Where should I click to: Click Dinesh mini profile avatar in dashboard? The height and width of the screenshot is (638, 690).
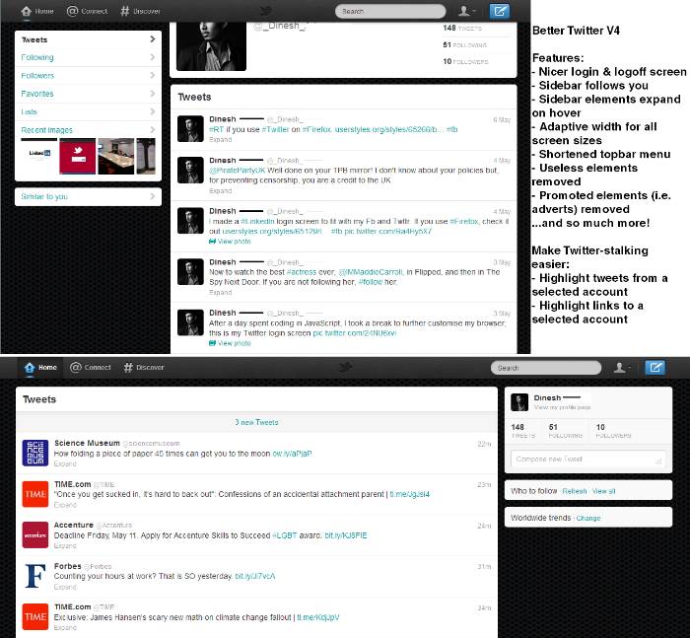tap(519, 402)
